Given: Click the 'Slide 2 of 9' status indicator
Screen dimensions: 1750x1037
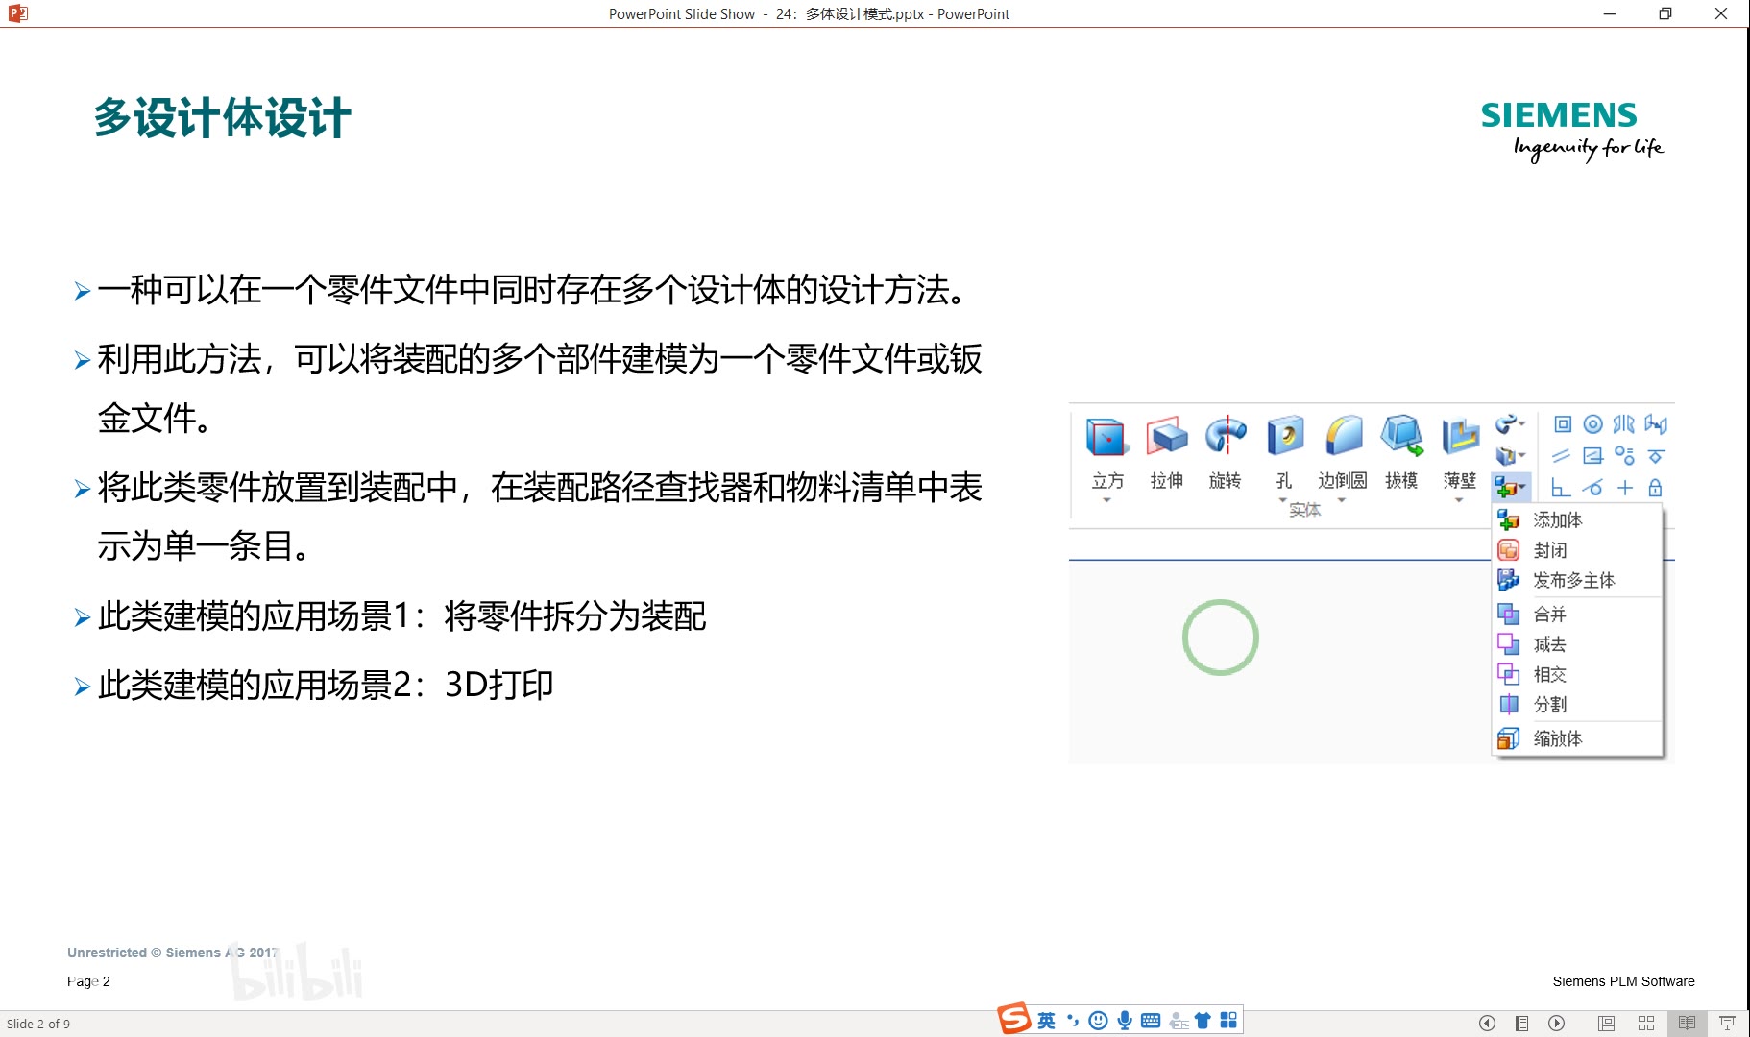Looking at the screenshot, I should [x=38, y=1025].
